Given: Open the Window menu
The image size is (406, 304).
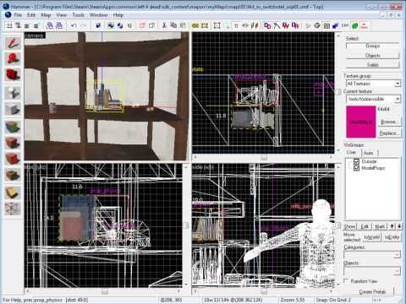Looking at the screenshot, I should pyautogui.click(x=98, y=15).
